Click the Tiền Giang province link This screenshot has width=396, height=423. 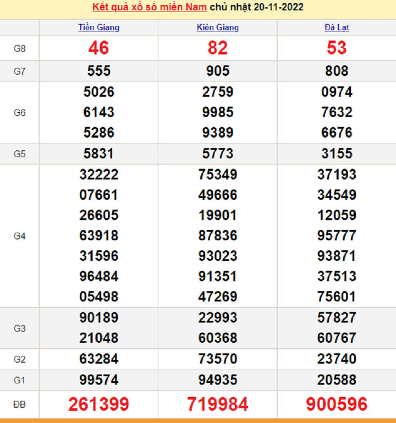98,28
